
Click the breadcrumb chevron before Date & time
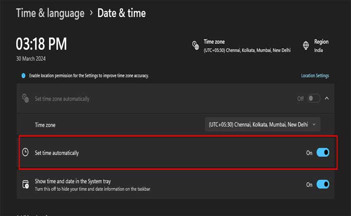click(x=91, y=13)
